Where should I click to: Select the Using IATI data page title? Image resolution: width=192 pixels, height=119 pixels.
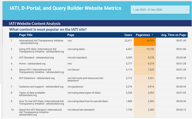pyautogui.click(x=41, y=50)
